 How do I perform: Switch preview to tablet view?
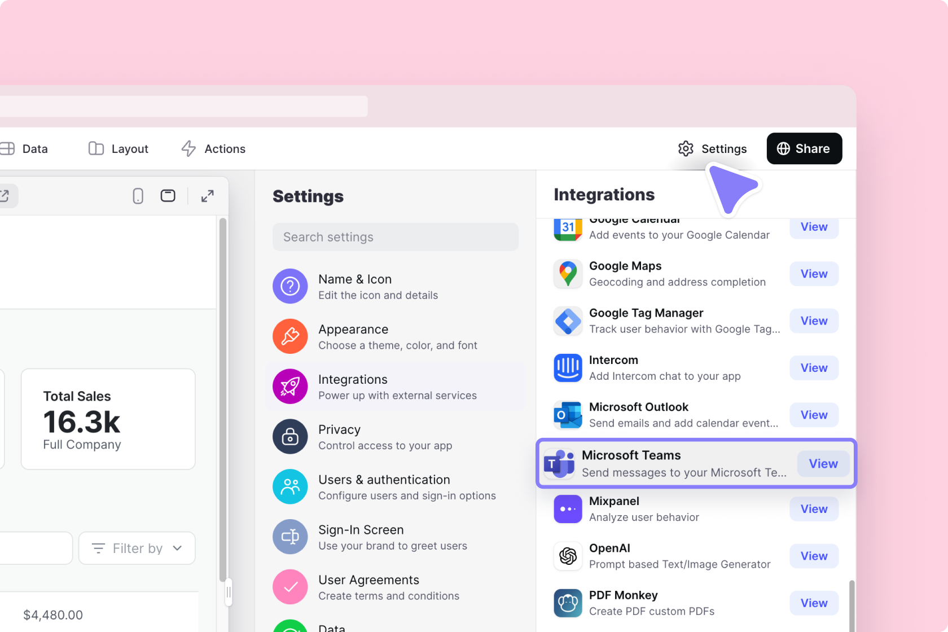tap(168, 195)
